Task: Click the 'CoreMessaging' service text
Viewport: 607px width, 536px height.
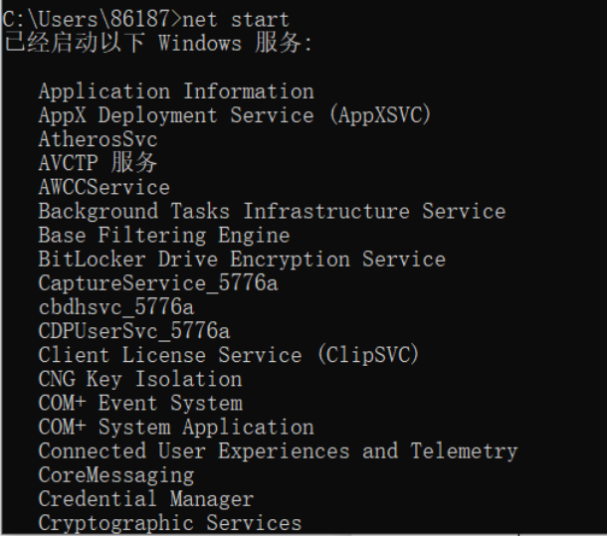Action: 115,475
